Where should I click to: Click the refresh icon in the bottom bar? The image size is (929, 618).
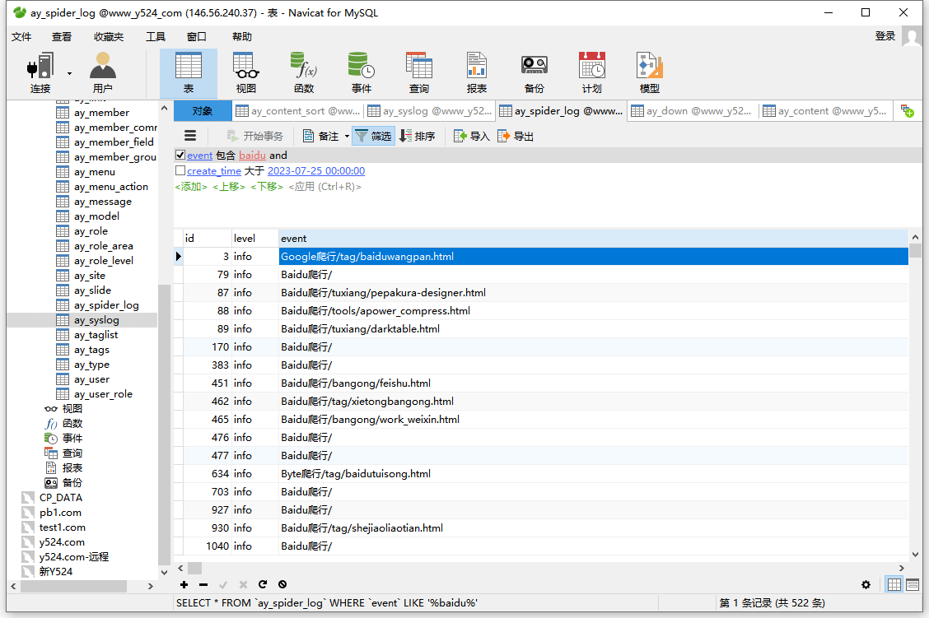point(263,584)
